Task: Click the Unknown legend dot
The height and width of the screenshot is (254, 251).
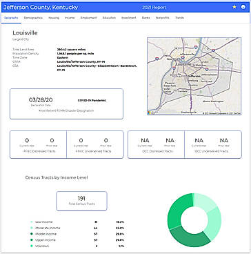Action: 32,246
